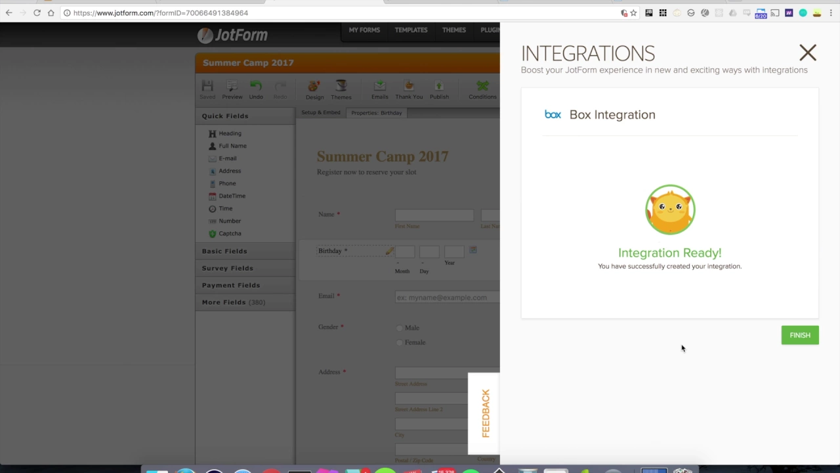Click the Birthday Day input box
Image resolution: width=840 pixels, height=473 pixels.
point(429,252)
